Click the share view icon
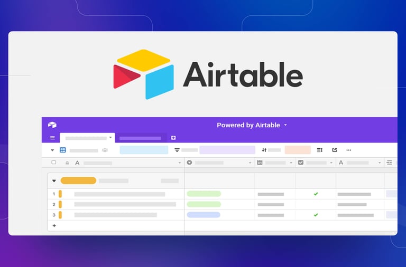This screenshot has width=406, height=267. 335,150
